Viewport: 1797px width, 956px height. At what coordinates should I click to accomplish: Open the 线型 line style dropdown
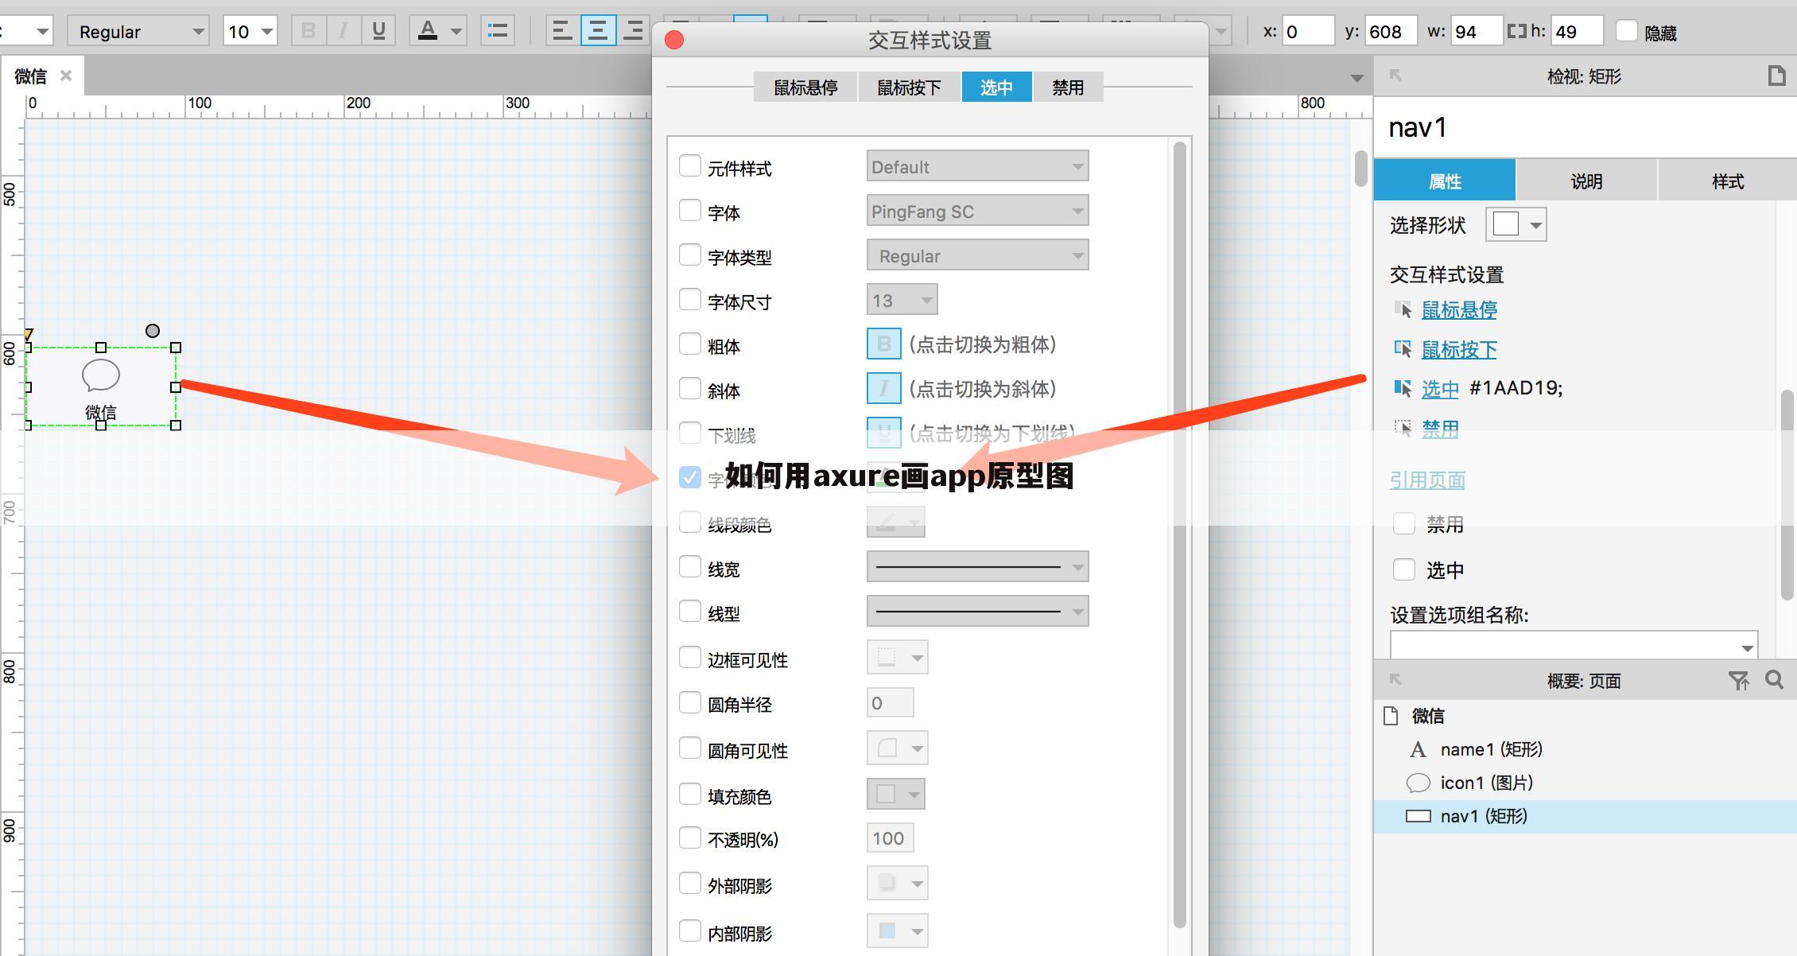coord(977,612)
